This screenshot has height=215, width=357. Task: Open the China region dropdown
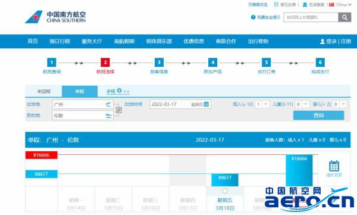tap(343, 5)
